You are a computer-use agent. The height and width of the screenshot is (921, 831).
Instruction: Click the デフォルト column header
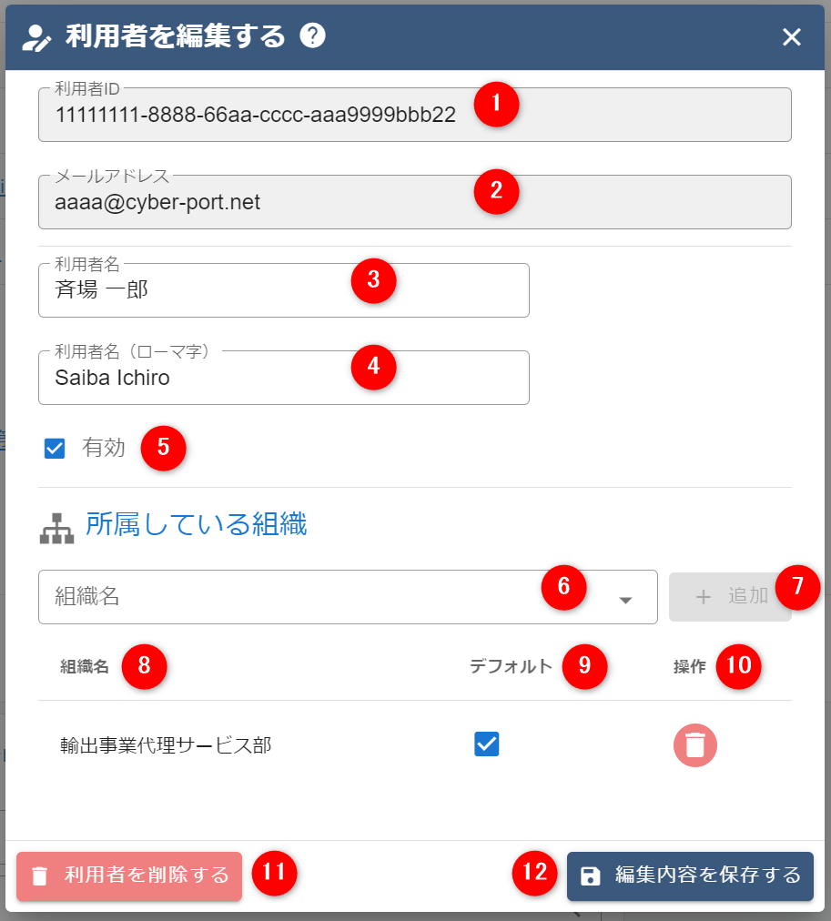coord(511,666)
